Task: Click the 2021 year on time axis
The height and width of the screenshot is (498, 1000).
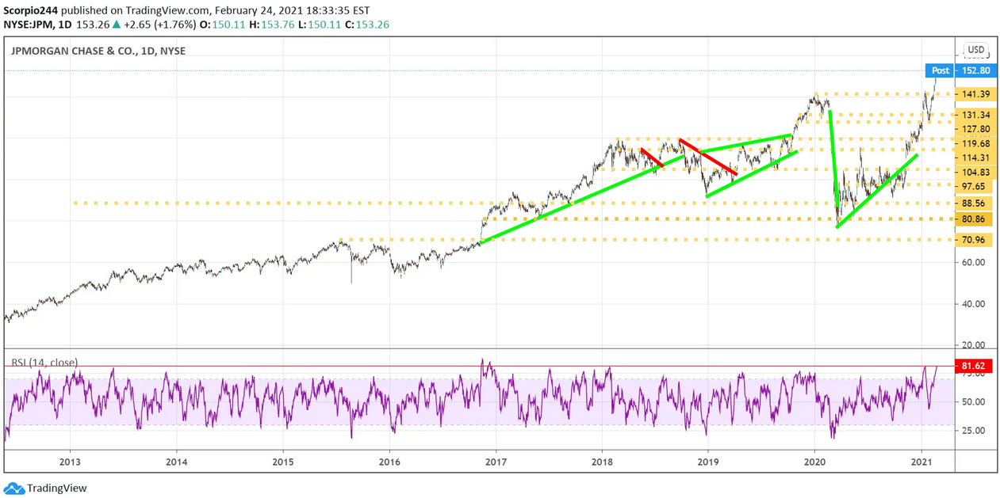Action: click(x=921, y=461)
